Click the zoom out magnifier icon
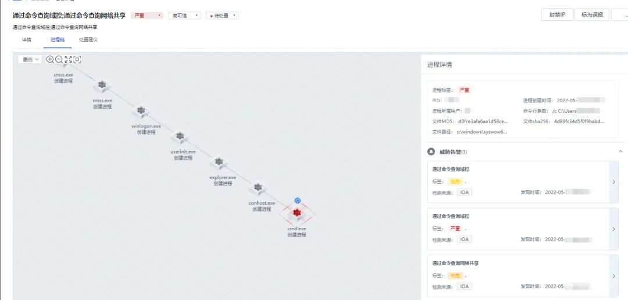This screenshot has width=628, height=300. point(59,59)
